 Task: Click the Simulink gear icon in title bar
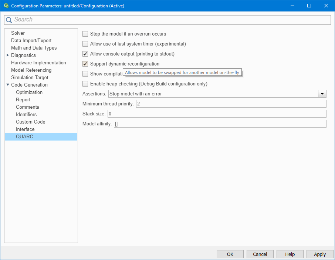pos(6,6)
